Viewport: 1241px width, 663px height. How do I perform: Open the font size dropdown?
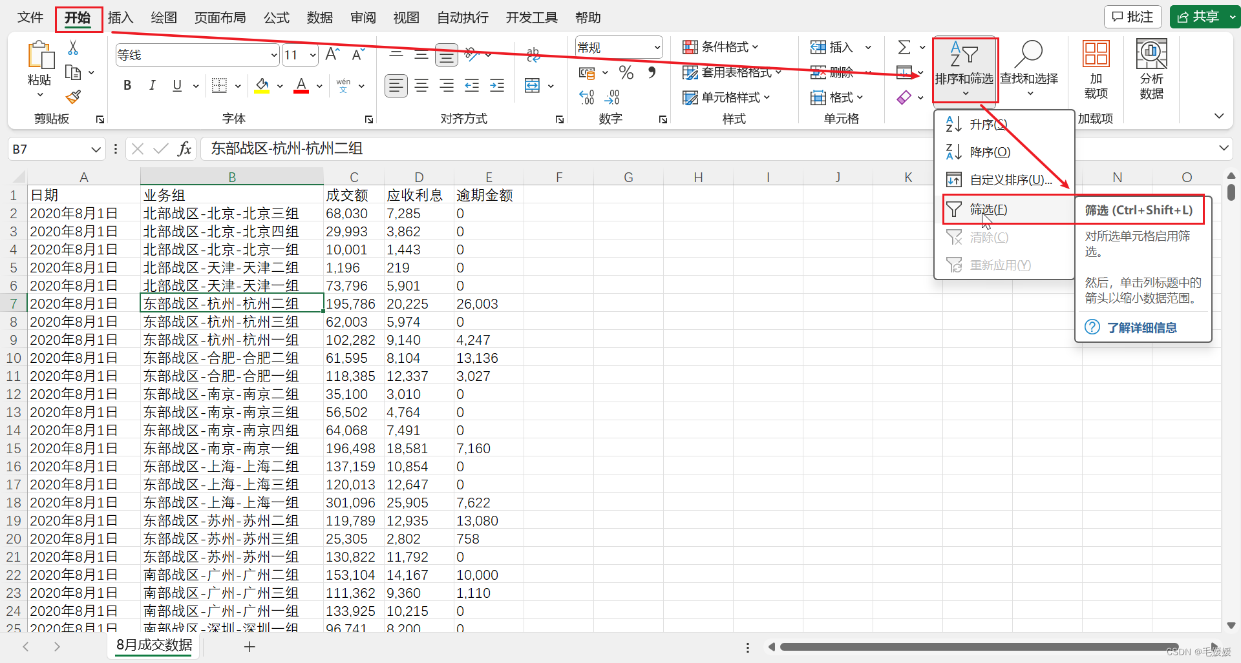[x=313, y=55]
